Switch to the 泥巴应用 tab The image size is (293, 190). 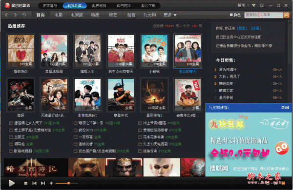coord(124,5)
